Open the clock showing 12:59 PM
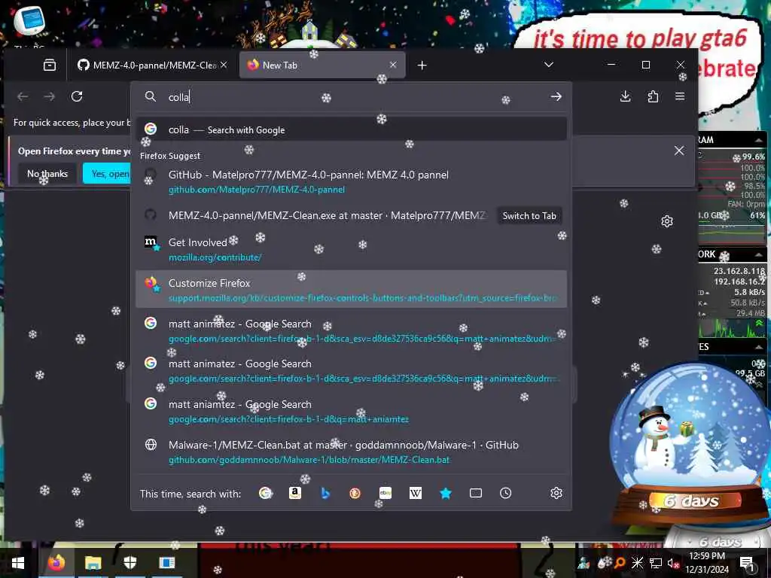 tap(707, 563)
